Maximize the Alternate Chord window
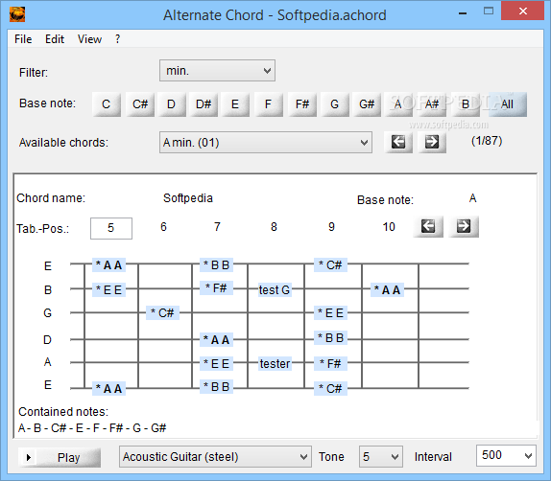The height and width of the screenshot is (481, 551). pyautogui.click(x=489, y=11)
